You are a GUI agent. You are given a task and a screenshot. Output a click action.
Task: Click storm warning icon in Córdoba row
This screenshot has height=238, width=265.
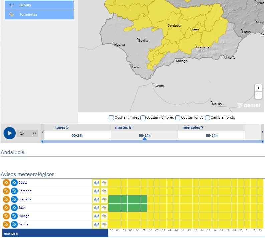(104, 191)
